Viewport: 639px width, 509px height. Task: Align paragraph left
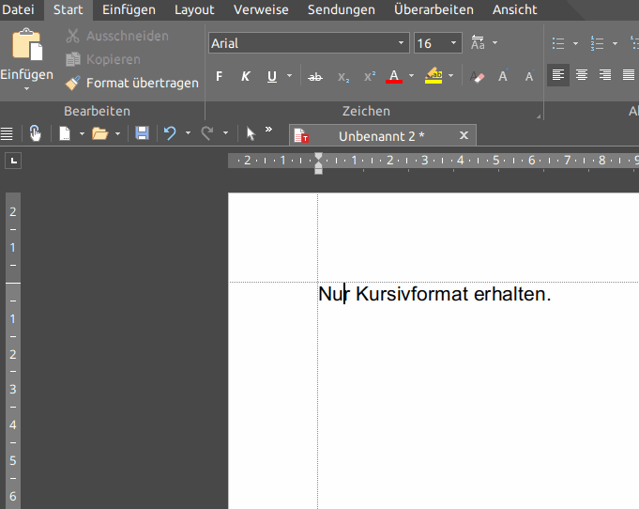pos(558,75)
